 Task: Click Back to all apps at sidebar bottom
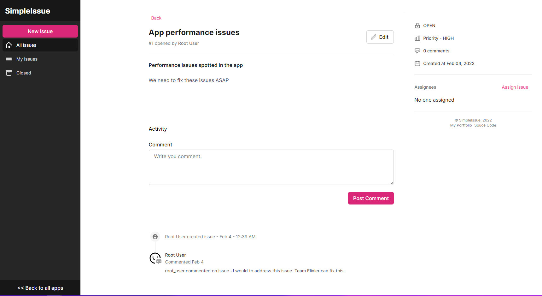click(40, 288)
